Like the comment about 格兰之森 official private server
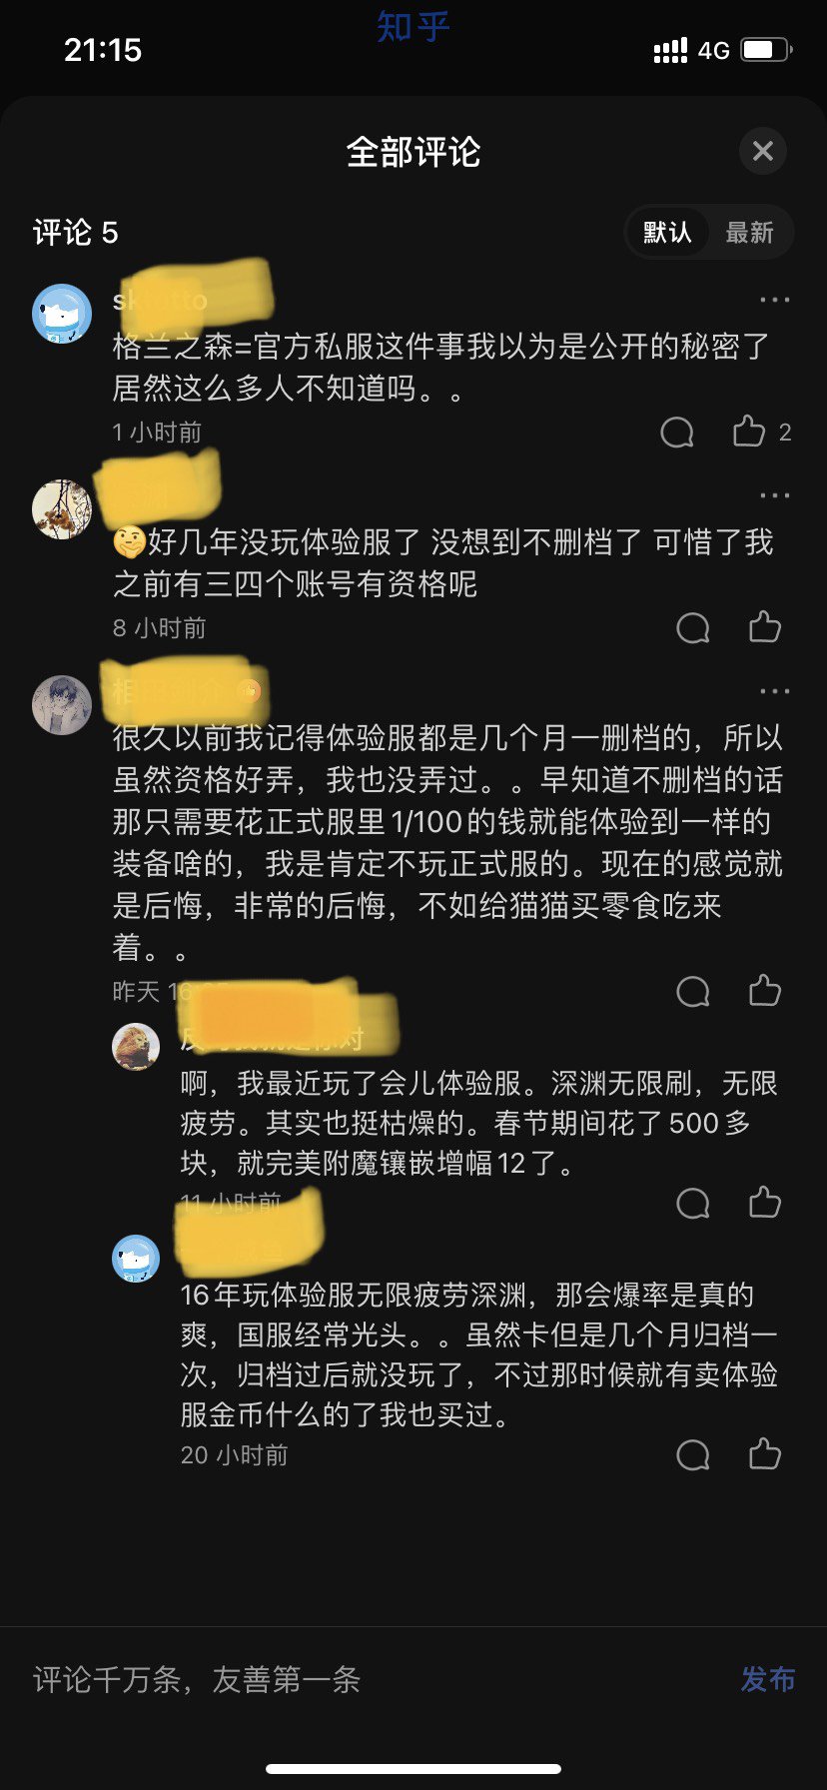827x1790 pixels. click(x=749, y=432)
